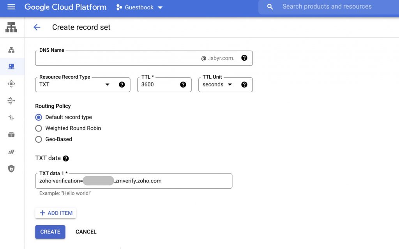Viewport: 399px width, 249px height.
Task: Click the CANCEL button
Action: 86,232
